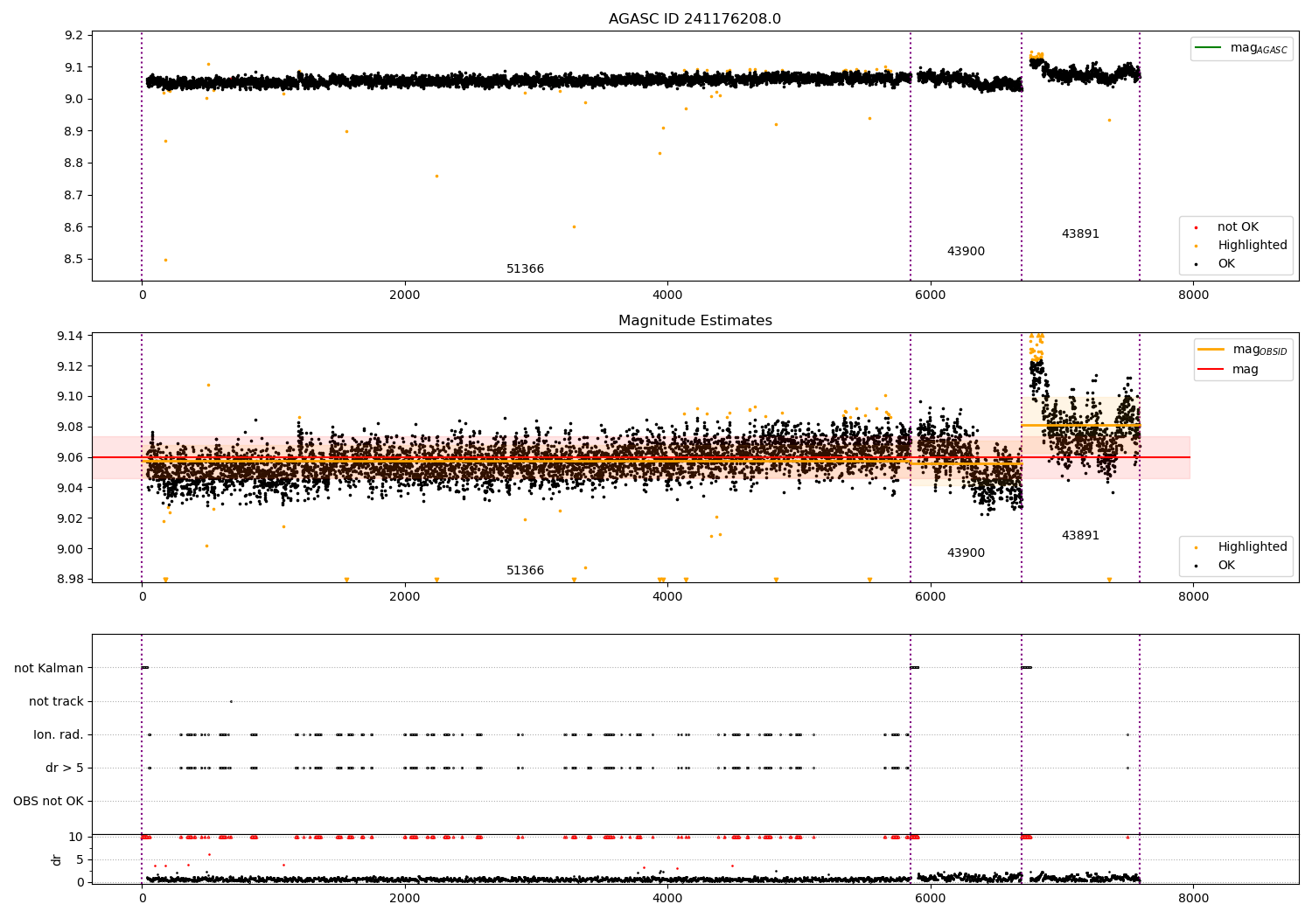Click the '6000' x-axis tick under Magnitude Estimates plot
Screen dimensions: 1312x918
click(x=931, y=597)
